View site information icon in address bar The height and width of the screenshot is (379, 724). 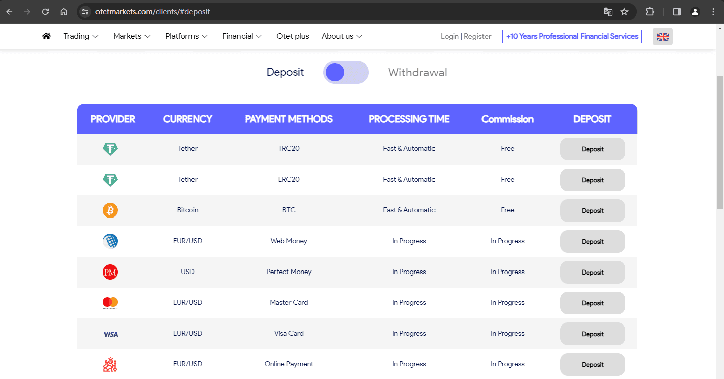(85, 11)
